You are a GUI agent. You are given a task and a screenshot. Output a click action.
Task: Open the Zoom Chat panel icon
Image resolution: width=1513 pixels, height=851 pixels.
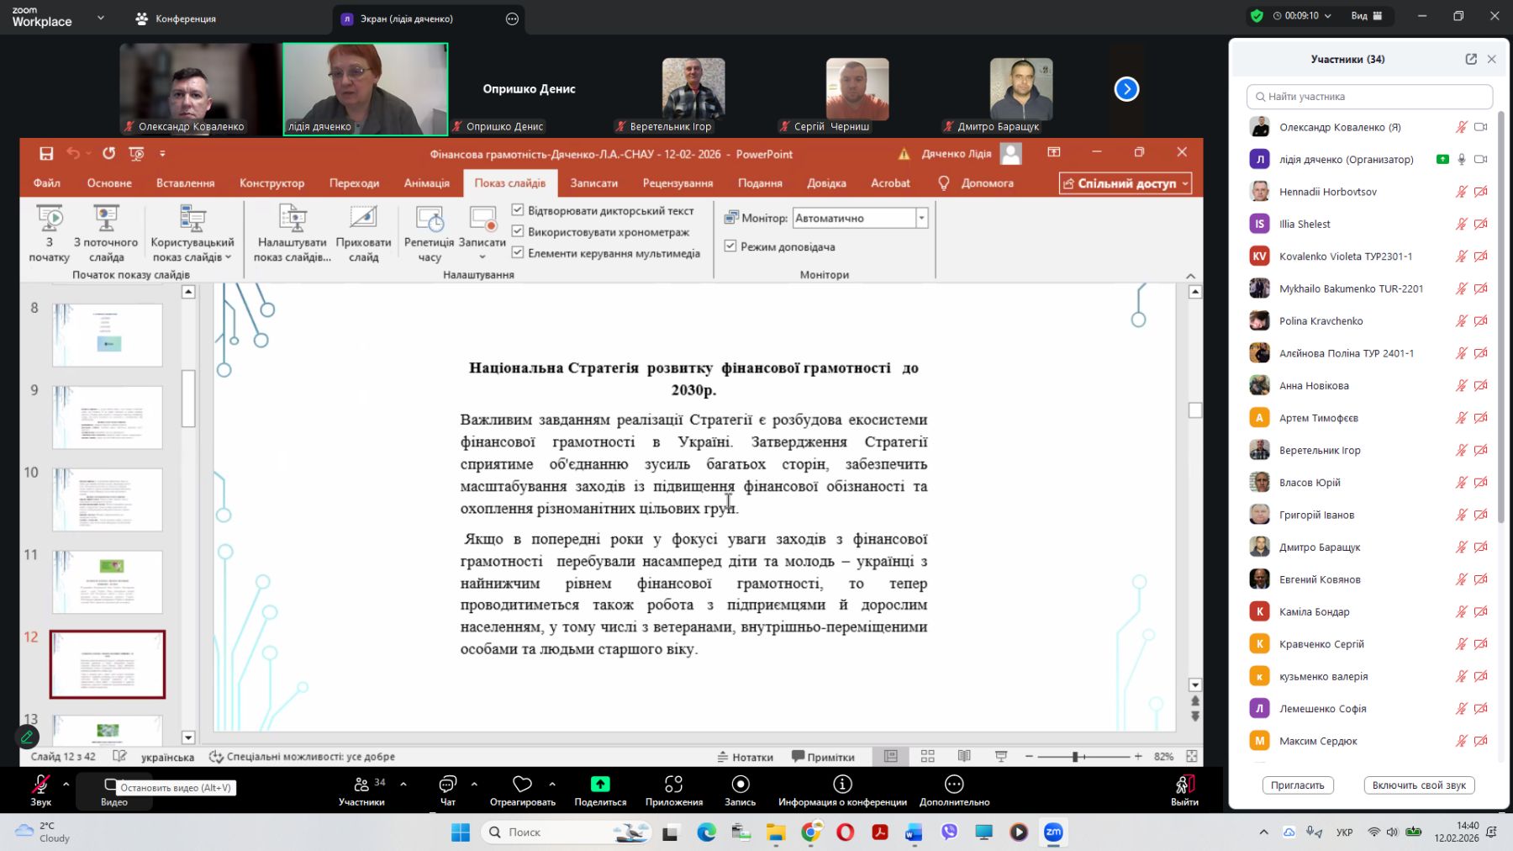pos(447,785)
